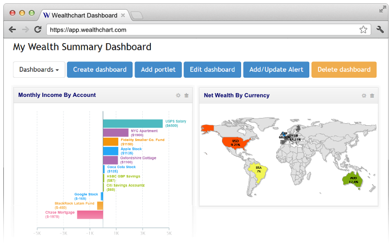The height and width of the screenshot is (247, 391).
Task: Click the Wealthchart W favicon
Action: click(47, 15)
